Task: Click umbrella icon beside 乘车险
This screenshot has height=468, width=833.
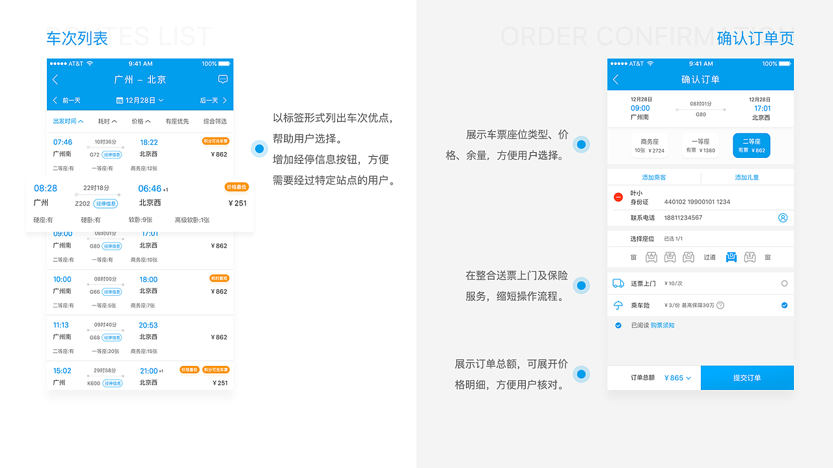Action: pos(618,305)
